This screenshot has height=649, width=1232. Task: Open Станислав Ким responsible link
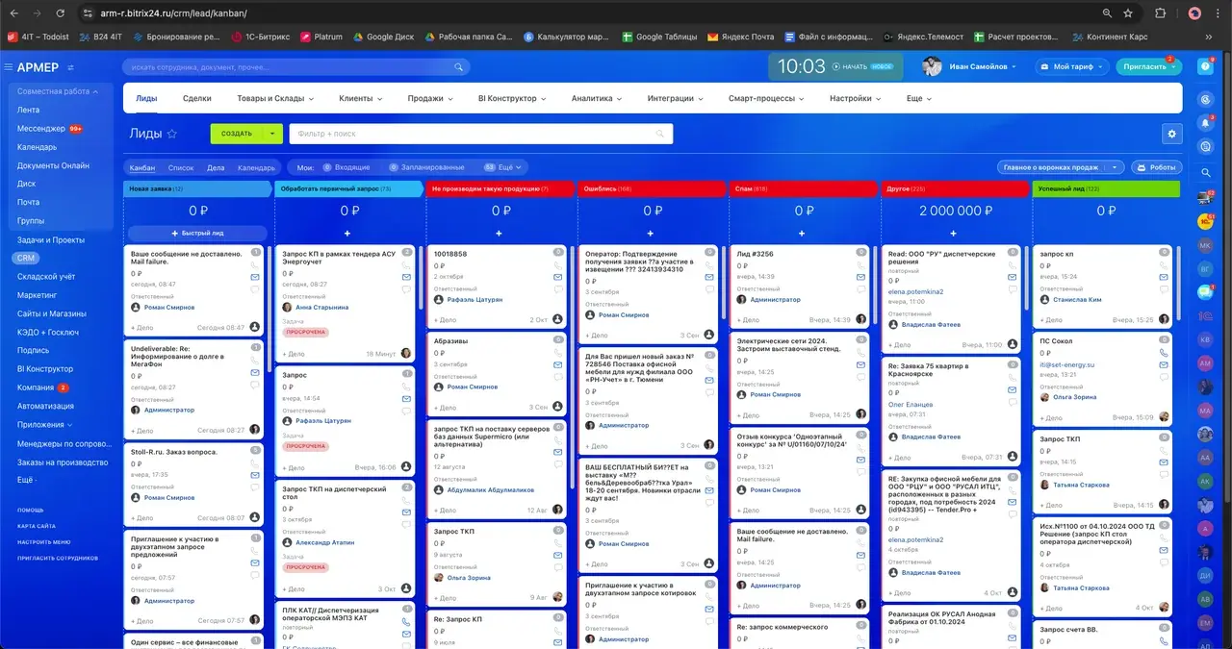[1077, 299]
